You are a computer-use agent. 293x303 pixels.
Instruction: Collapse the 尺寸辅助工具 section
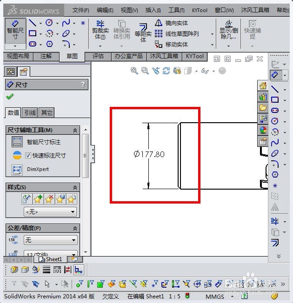tap(75, 131)
